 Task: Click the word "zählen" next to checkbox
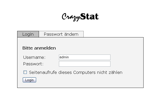[x=116, y=72]
